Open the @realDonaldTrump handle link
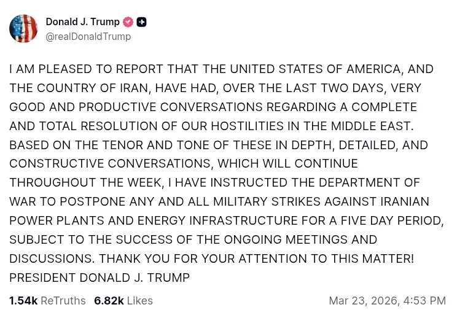Screen dimensions: 457x318 point(88,37)
